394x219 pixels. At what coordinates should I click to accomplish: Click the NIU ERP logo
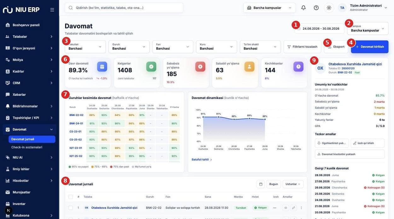pyautogui.click(x=21, y=10)
